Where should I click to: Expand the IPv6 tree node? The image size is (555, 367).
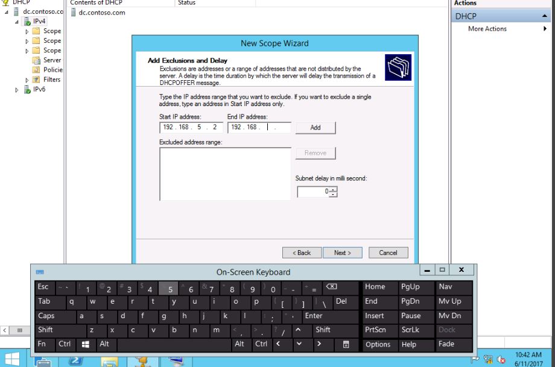point(17,90)
